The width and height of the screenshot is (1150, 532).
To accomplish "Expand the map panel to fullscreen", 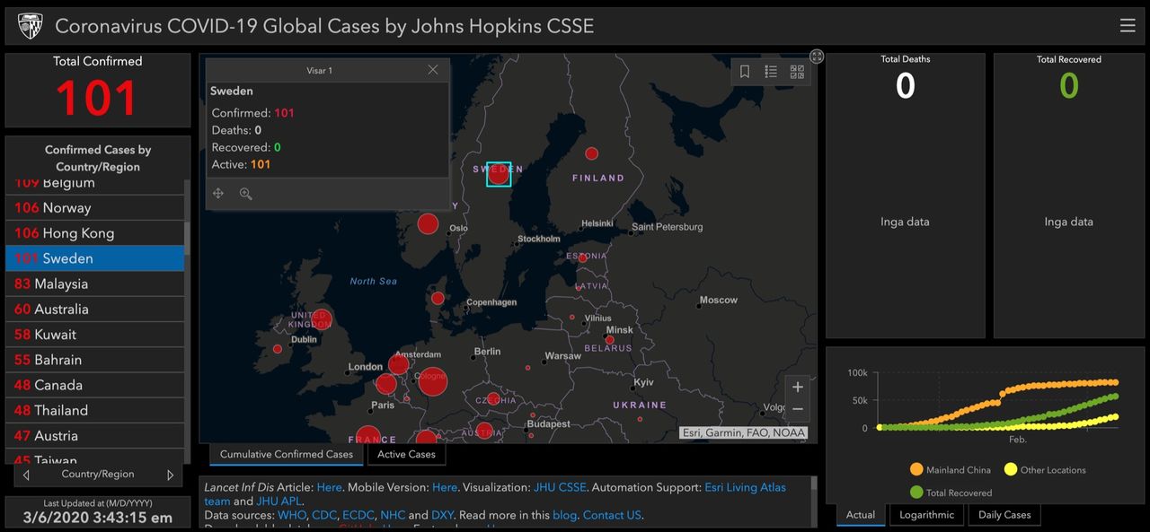I will 817,56.
